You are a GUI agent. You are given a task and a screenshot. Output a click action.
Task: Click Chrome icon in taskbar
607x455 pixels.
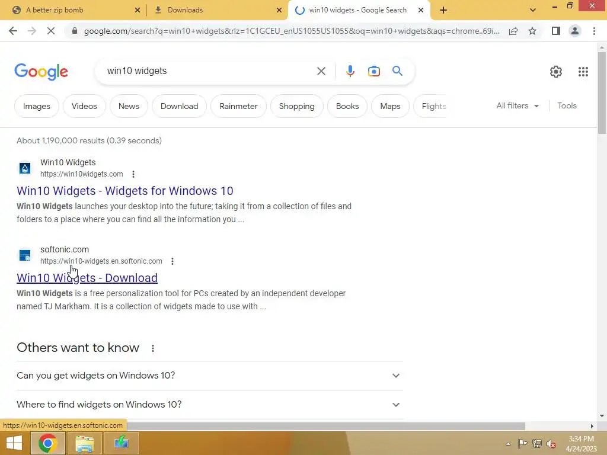[48, 443]
